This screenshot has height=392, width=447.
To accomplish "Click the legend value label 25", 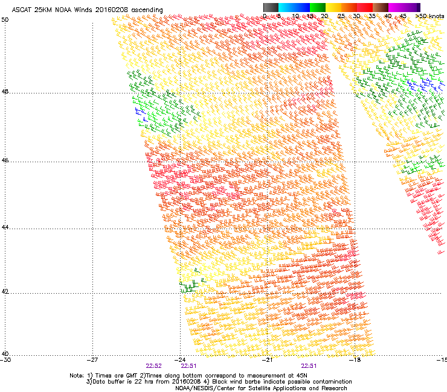I will 341,16.
